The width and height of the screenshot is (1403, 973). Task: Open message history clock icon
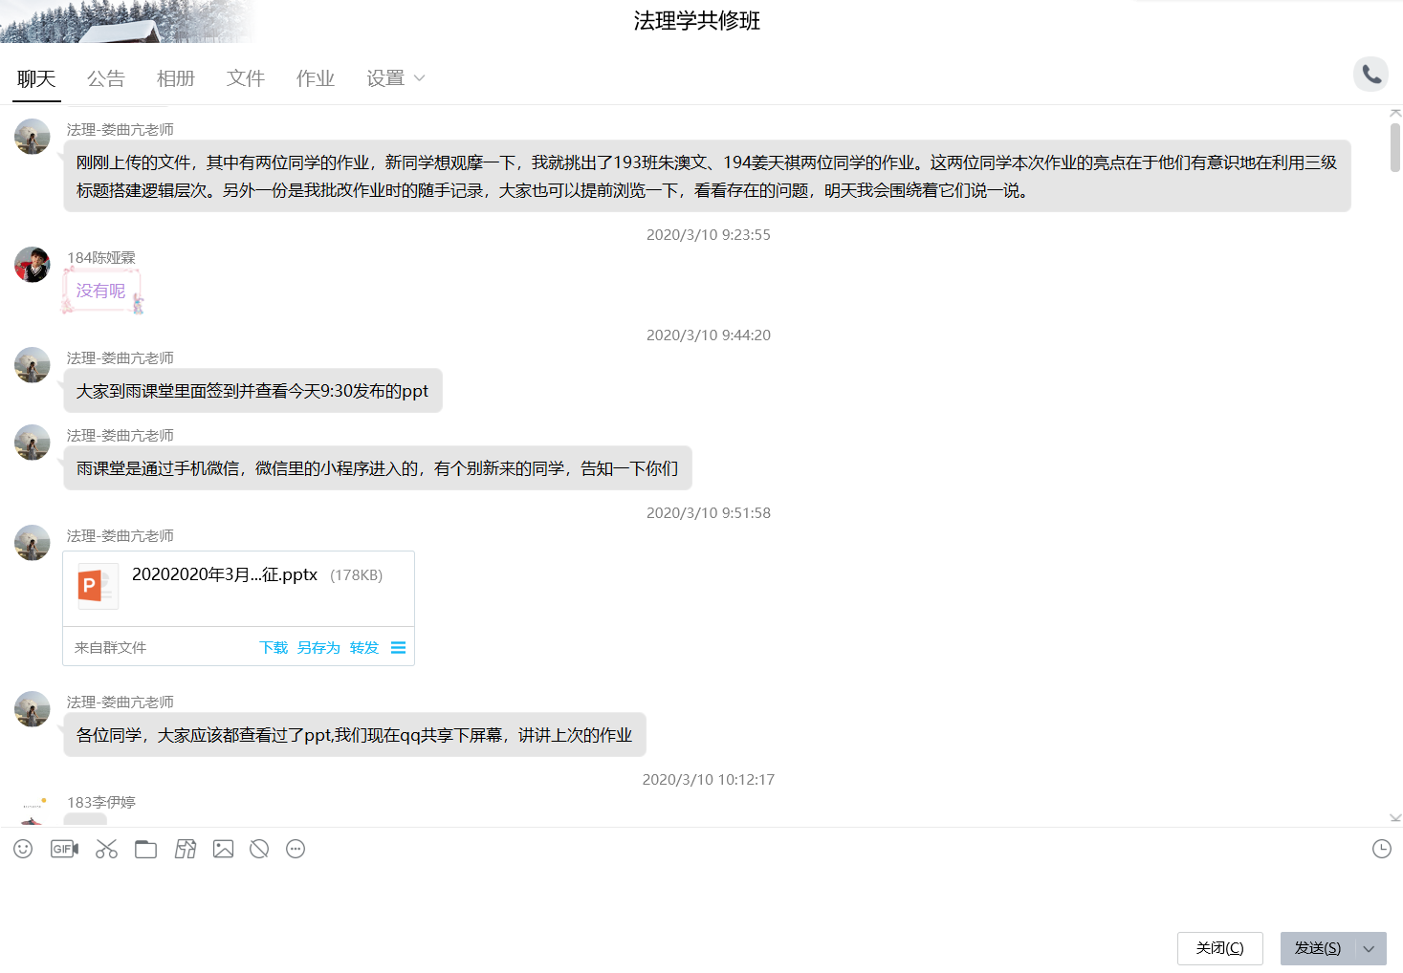tap(1381, 849)
